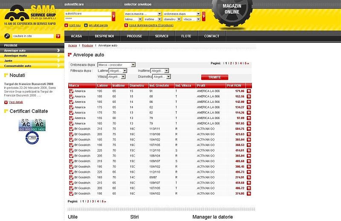341x221 pixels.
Task: Click the lock icon next to cont nou
Action: click(66, 25)
